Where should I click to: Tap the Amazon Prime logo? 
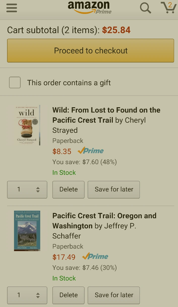(x=89, y=8)
